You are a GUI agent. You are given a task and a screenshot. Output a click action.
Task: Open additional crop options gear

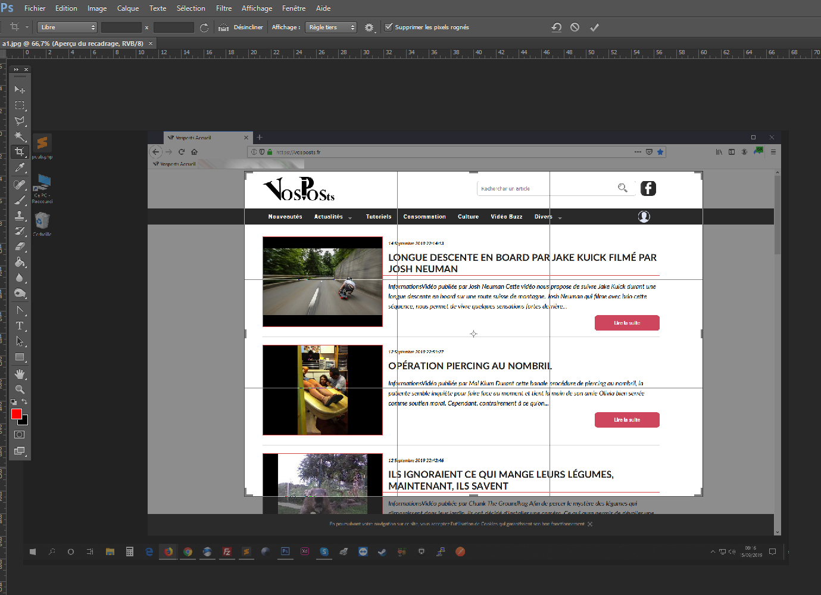point(369,27)
